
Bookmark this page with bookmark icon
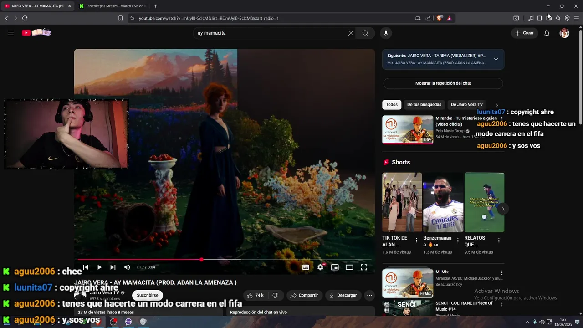(x=120, y=18)
